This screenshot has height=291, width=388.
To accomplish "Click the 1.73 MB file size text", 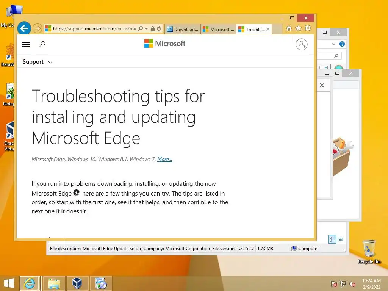I will (265, 249).
